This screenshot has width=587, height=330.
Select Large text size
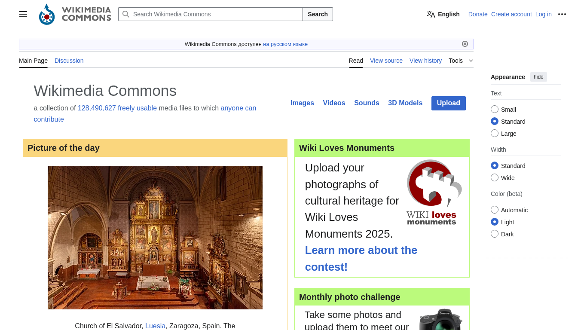pyautogui.click(x=495, y=134)
